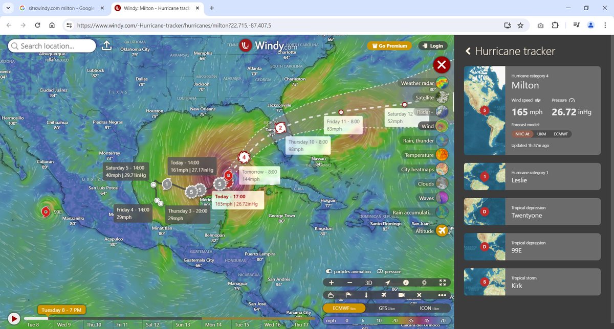The width and height of the screenshot is (614, 329).
Task: Choose UKM forecast model
Action: tap(542, 134)
